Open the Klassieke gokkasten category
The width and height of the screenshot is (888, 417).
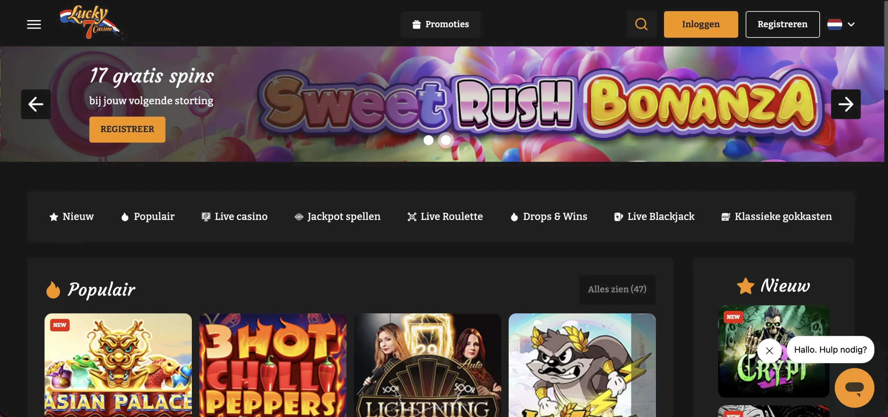pos(776,216)
